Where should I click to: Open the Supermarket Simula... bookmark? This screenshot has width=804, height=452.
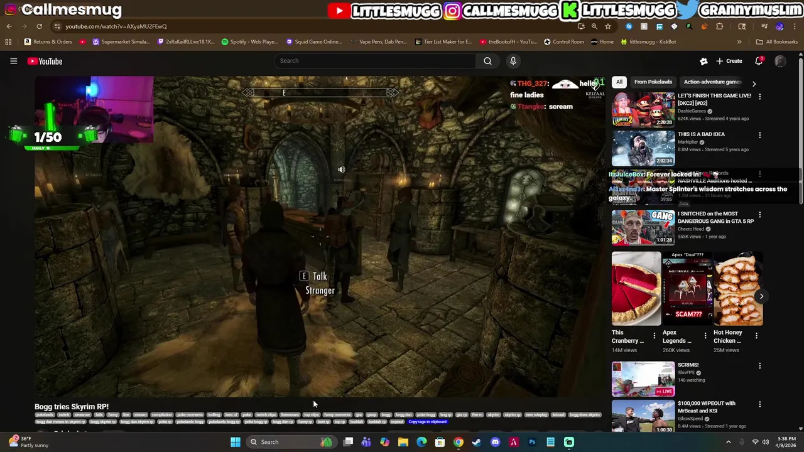point(121,41)
